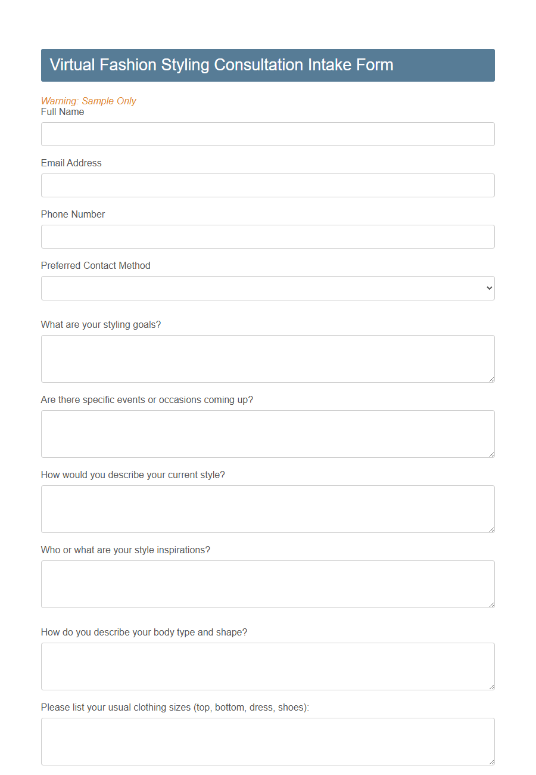Screen dimensions: 536x775
Task: Click the dropdown chevron for contact method
Action: click(488, 288)
